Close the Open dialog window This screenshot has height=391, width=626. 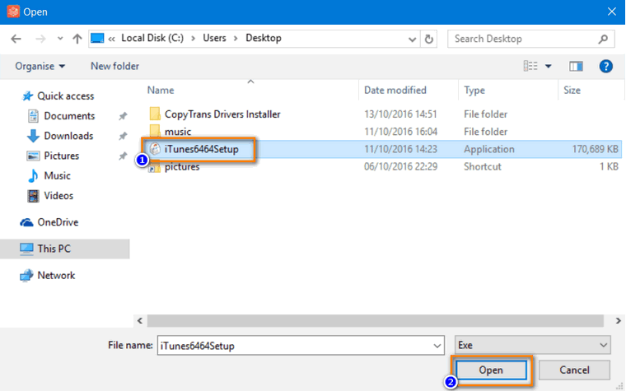(x=612, y=12)
